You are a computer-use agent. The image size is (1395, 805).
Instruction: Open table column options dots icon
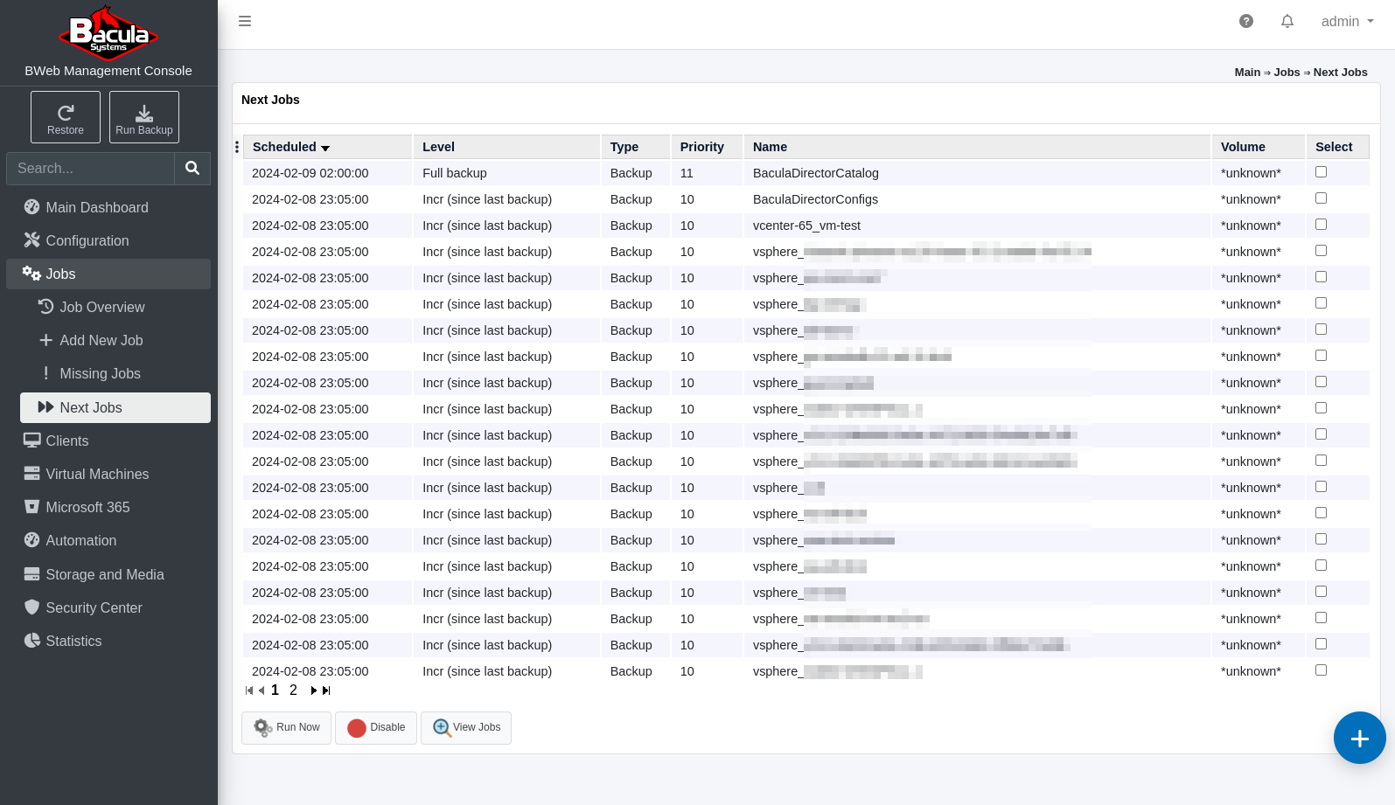(237, 147)
